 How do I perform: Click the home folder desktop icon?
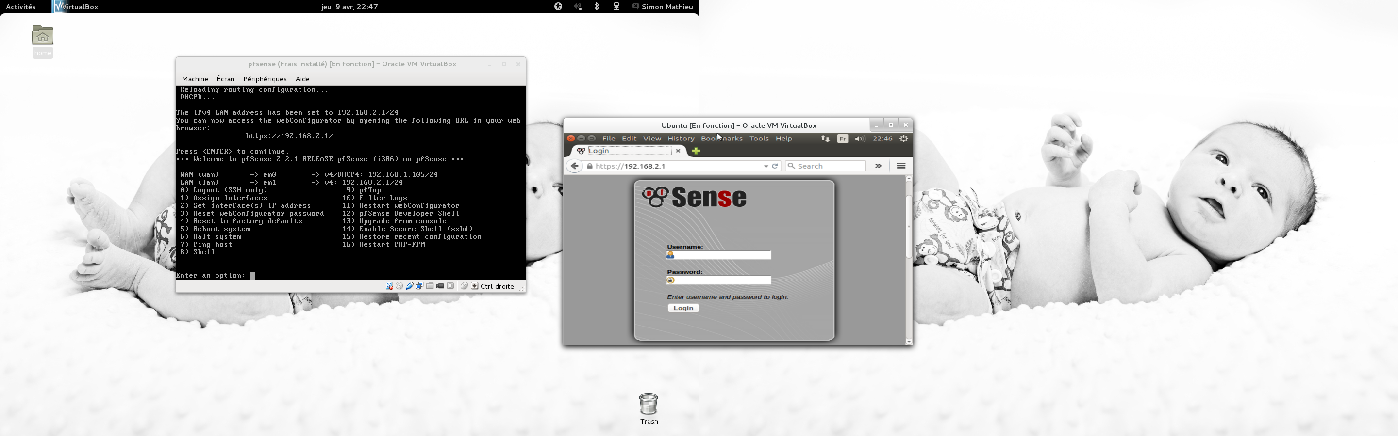43,36
